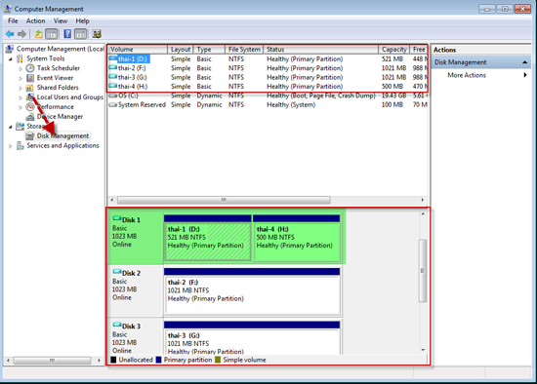The width and height of the screenshot is (537, 384).
Task: Select the OS (C:) volume row
Action: point(268,96)
